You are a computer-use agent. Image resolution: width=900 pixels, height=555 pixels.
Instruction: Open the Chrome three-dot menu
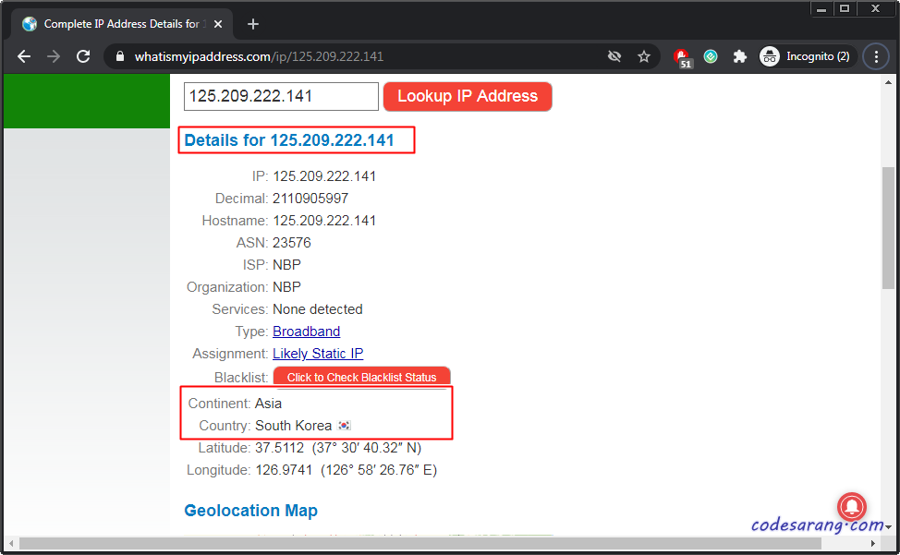click(876, 56)
